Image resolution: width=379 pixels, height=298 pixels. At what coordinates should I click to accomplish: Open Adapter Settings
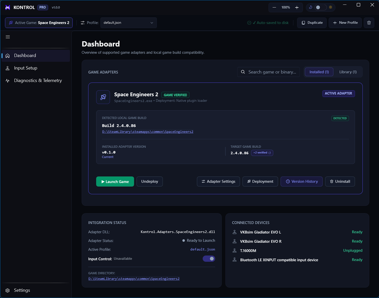[x=218, y=181]
